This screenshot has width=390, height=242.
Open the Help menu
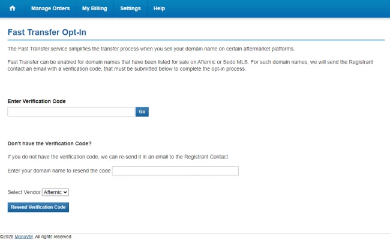pyautogui.click(x=159, y=8)
